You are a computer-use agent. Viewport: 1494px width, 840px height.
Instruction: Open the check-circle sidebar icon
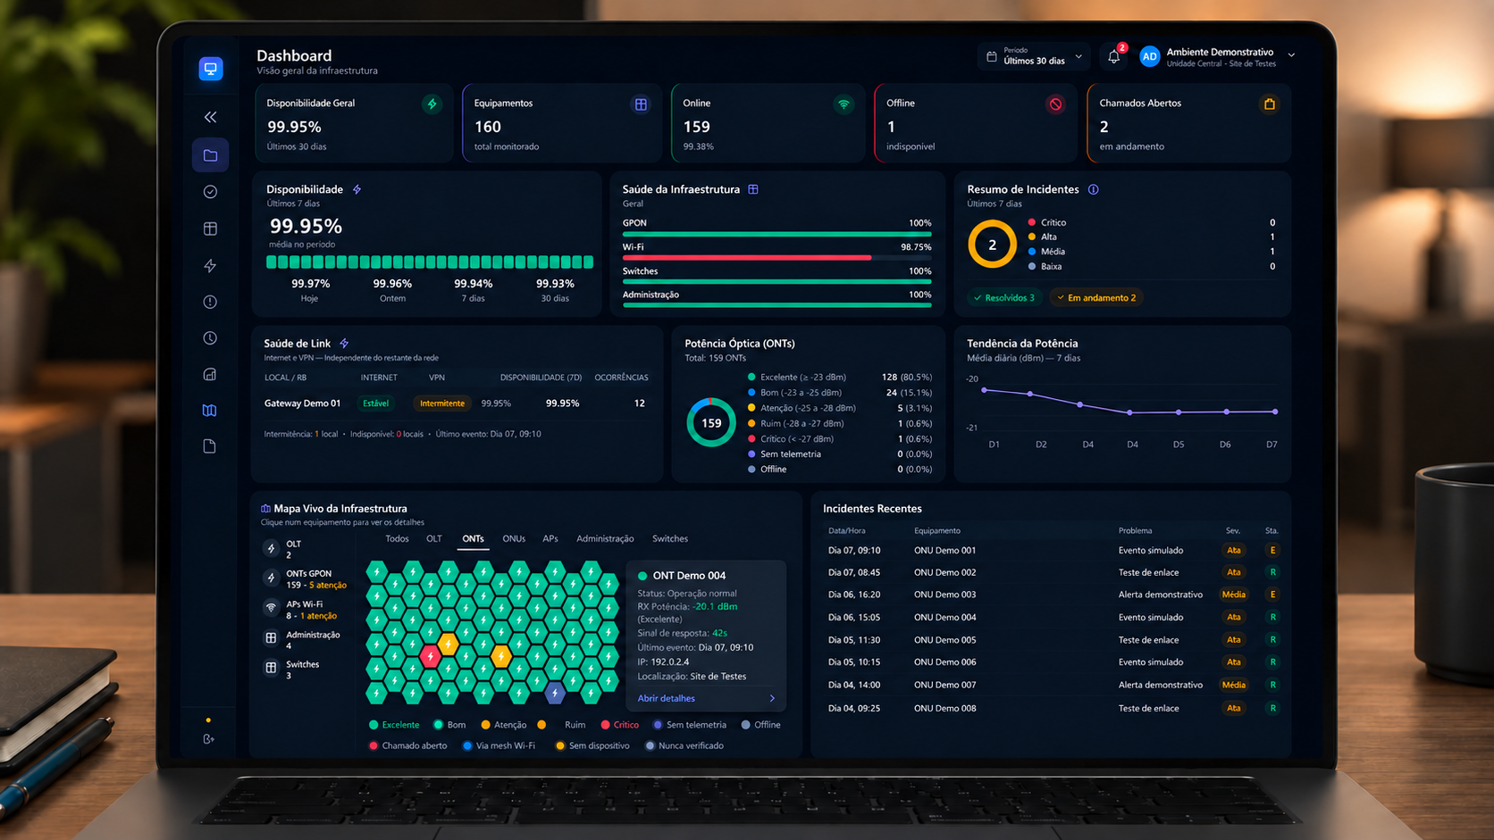pos(210,192)
